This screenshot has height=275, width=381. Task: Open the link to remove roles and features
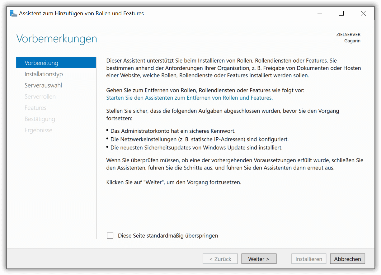coord(190,98)
